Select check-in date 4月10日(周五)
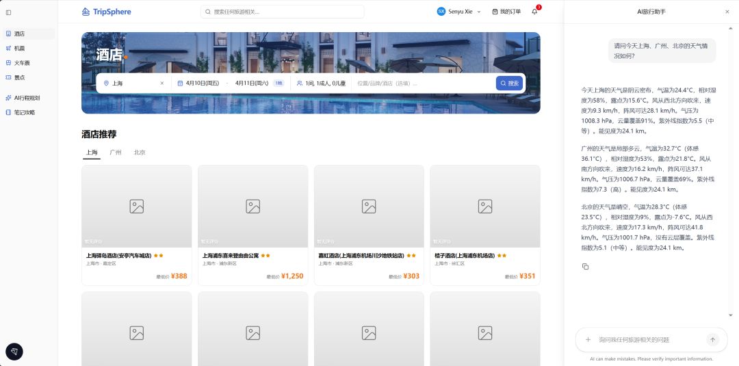This screenshot has height=366, width=739. click(x=202, y=83)
